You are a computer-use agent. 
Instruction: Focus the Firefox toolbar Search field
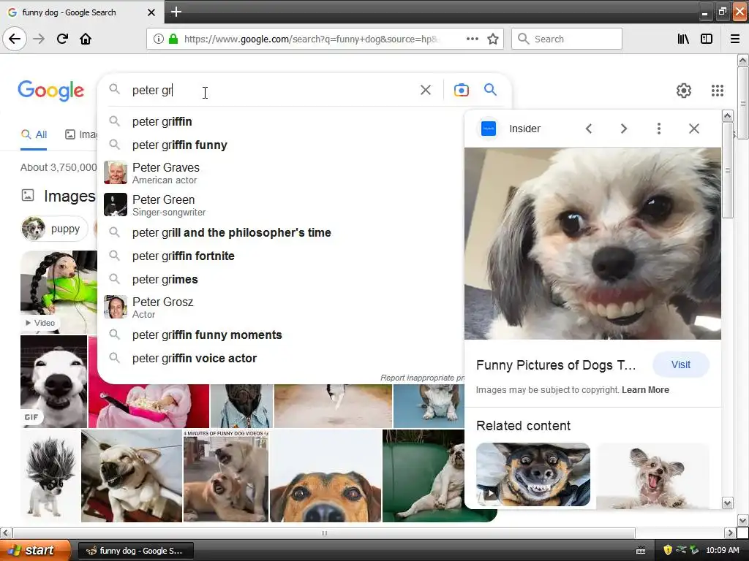point(567,39)
